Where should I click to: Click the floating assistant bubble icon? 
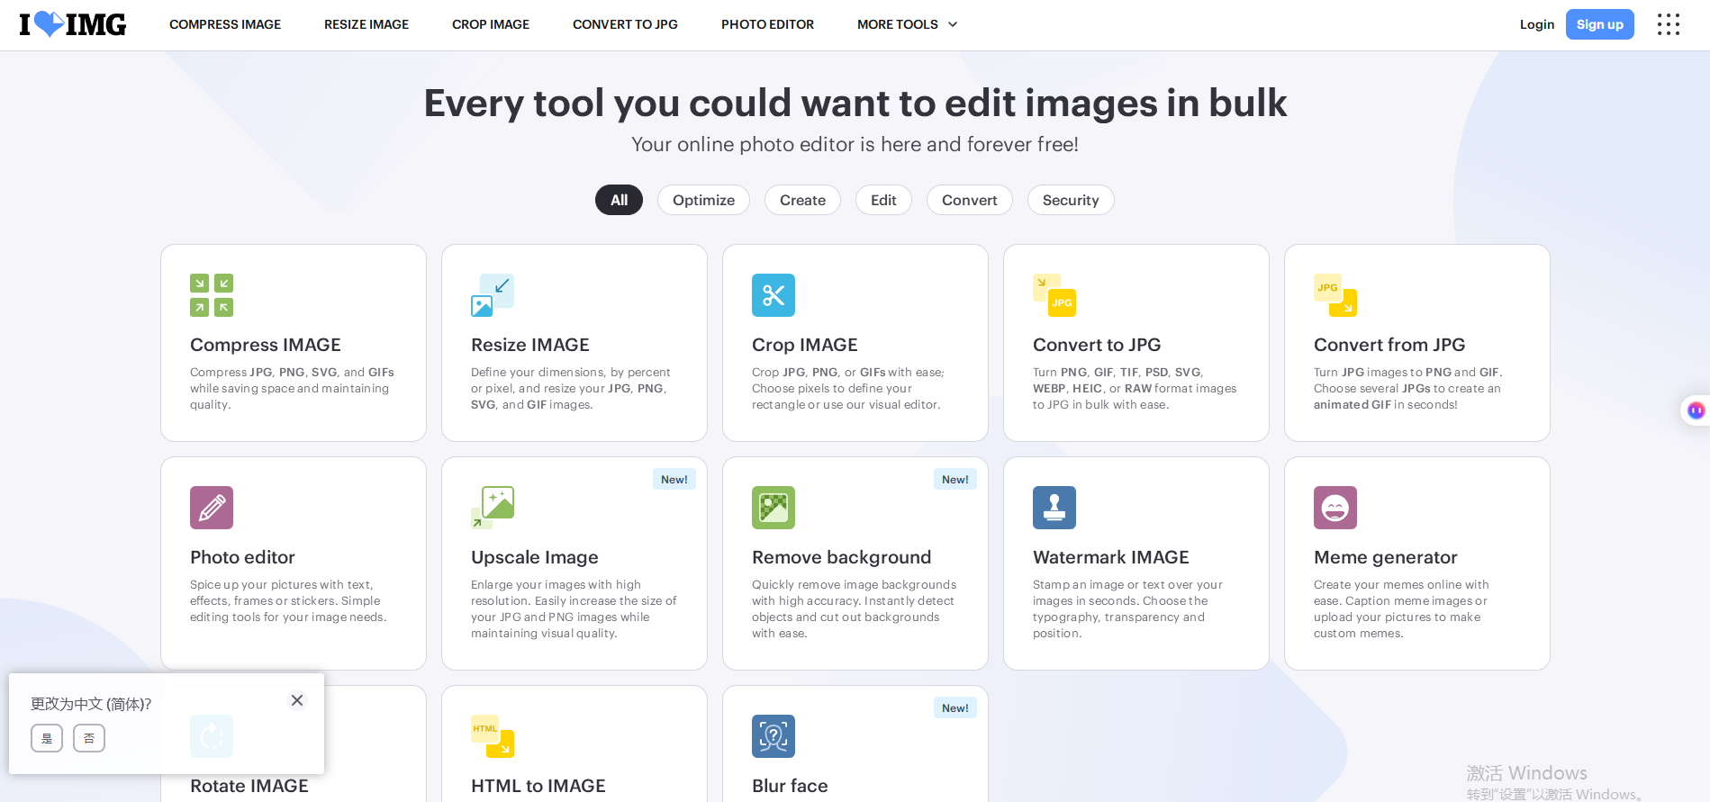1696,410
